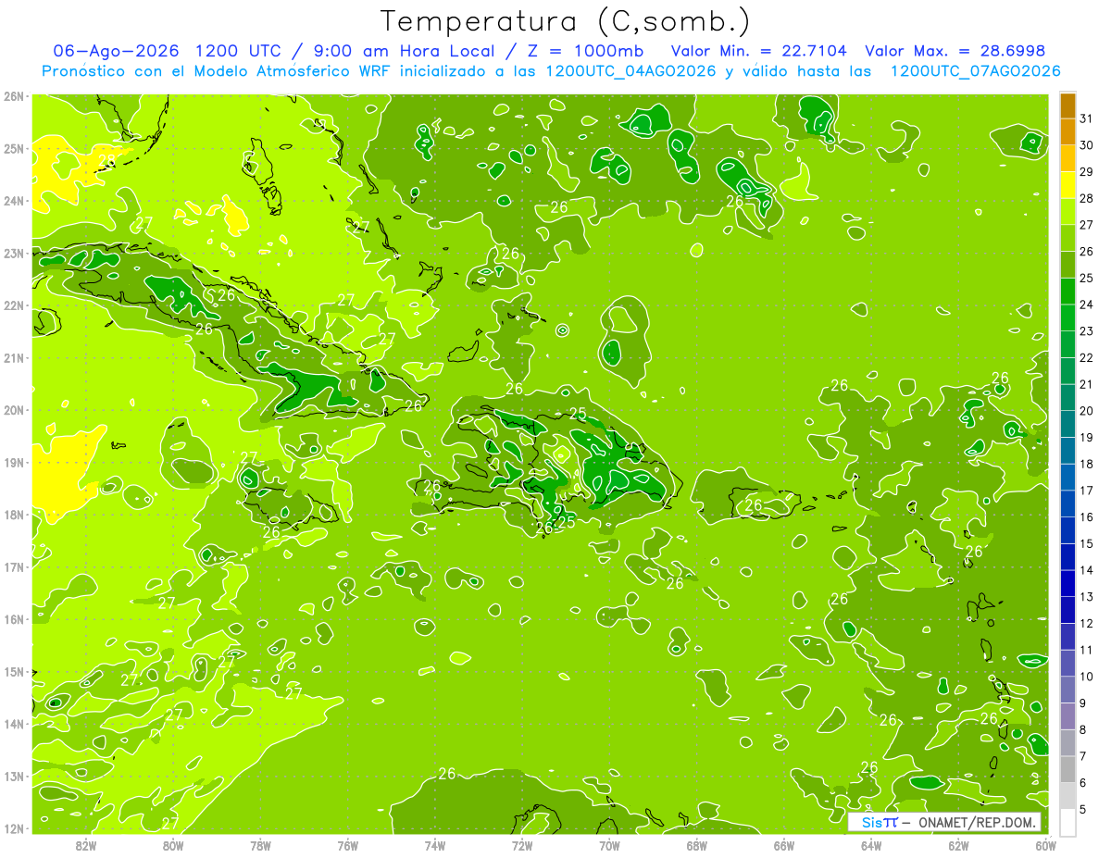Click initialization time "1200UTC_04AGO2026"
This screenshot has width=1111, height=858.
pyautogui.click(x=631, y=71)
